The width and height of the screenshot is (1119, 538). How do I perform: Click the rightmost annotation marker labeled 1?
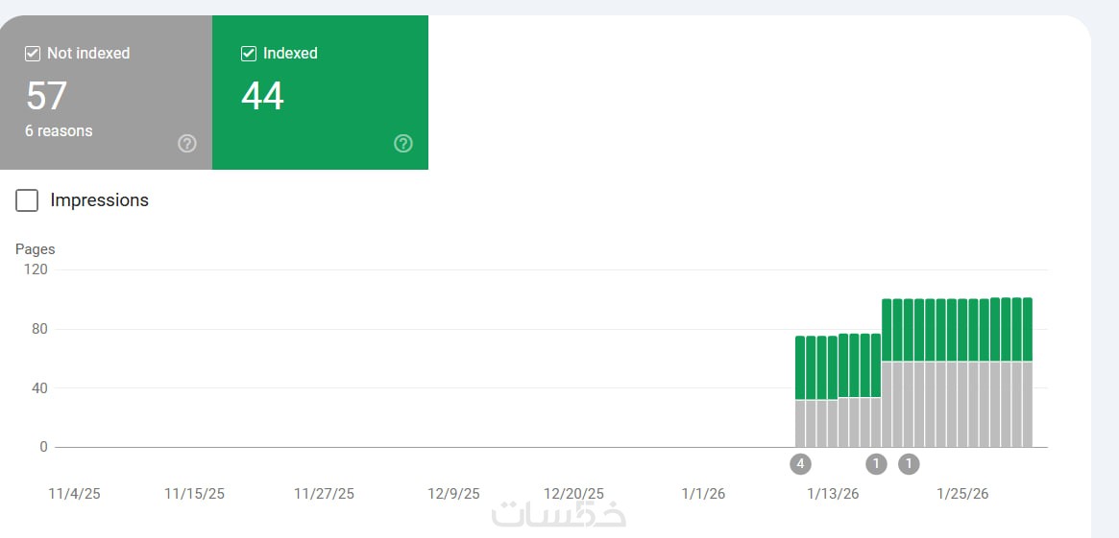click(x=909, y=464)
